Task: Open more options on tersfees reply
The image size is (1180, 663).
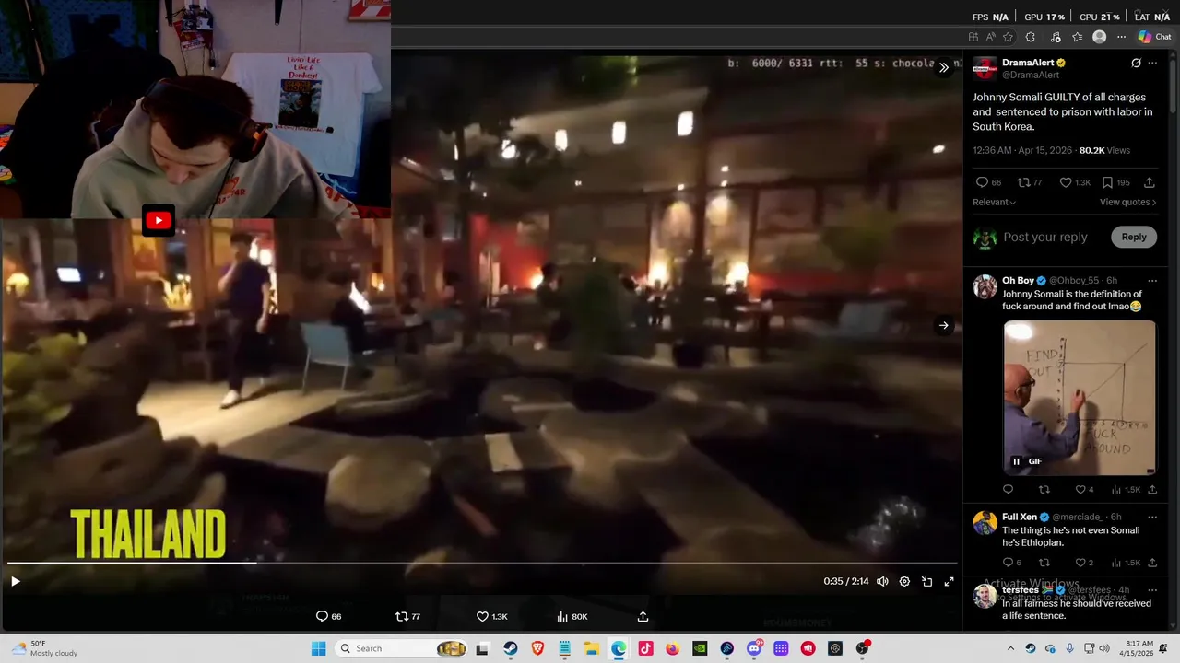Action: [1152, 589]
